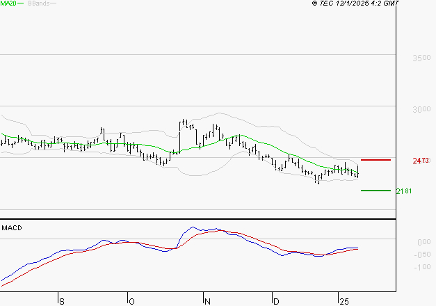The height and width of the screenshot is (306, 436).
Task: Click the 3500 price axis label
Action: pyautogui.click(x=421, y=58)
